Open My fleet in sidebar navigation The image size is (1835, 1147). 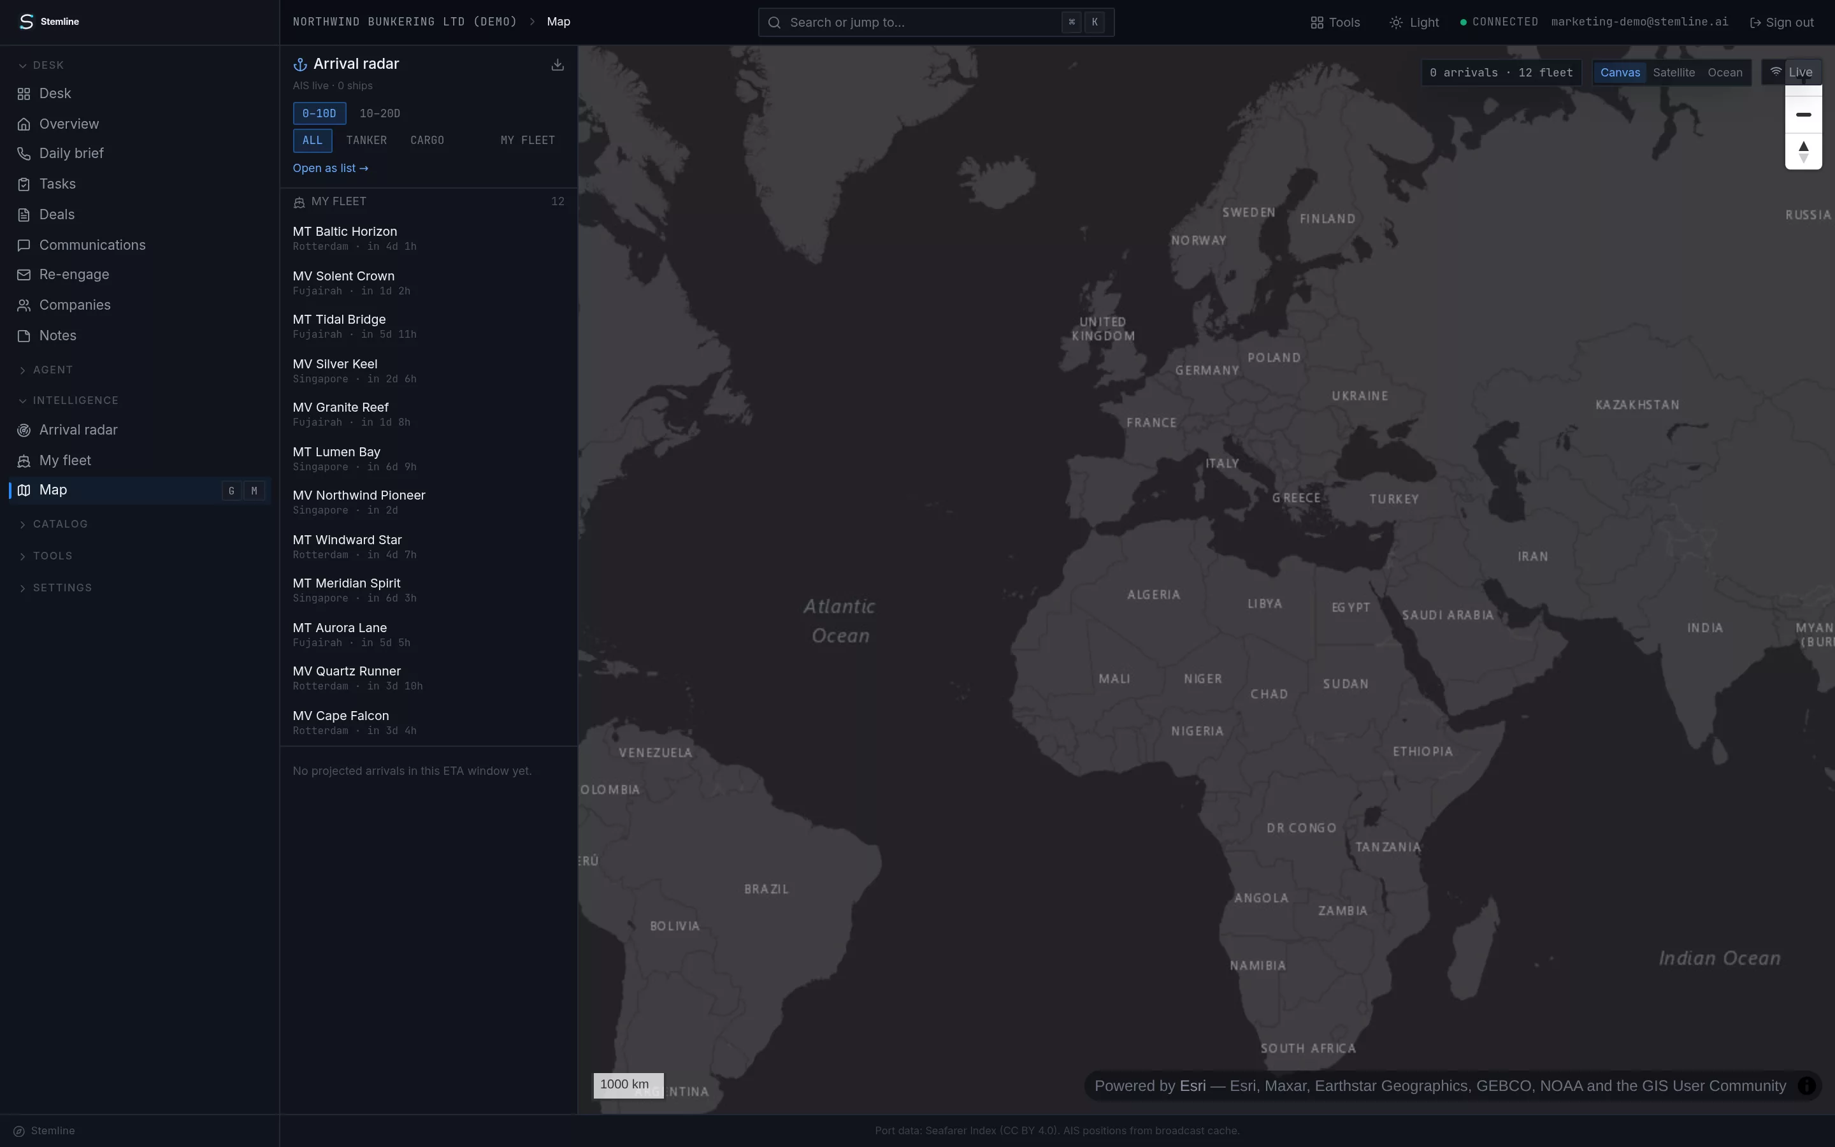pyautogui.click(x=140, y=461)
